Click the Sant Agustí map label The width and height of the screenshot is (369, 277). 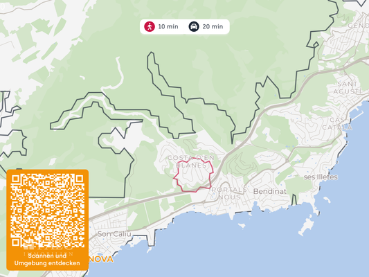point(348,87)
